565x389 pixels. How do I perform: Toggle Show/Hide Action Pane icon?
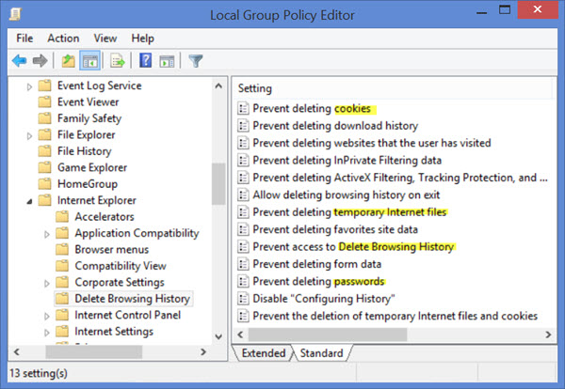pos(167,61)
